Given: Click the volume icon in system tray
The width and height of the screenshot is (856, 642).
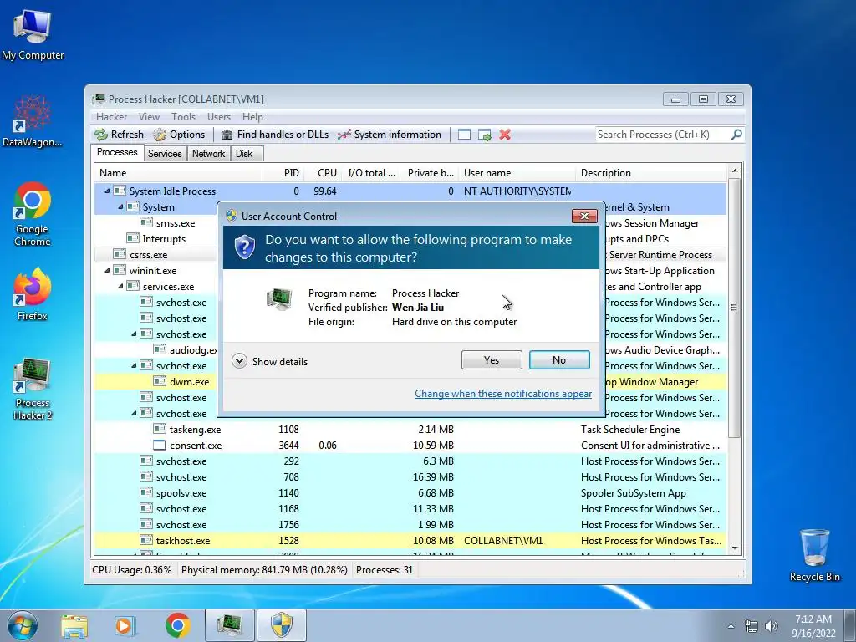Looking at the screenshot, I should [x=772, y=626].
